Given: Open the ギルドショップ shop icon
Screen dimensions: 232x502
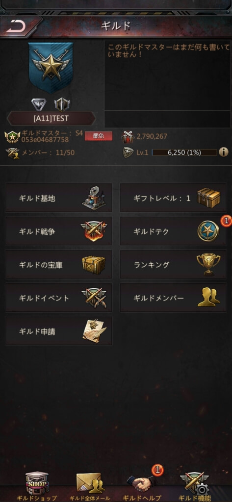Looking at the screenshot, I should (37, 483).
